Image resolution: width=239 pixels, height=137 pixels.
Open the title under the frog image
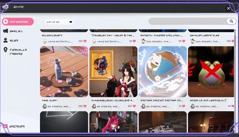coord(208,101)
